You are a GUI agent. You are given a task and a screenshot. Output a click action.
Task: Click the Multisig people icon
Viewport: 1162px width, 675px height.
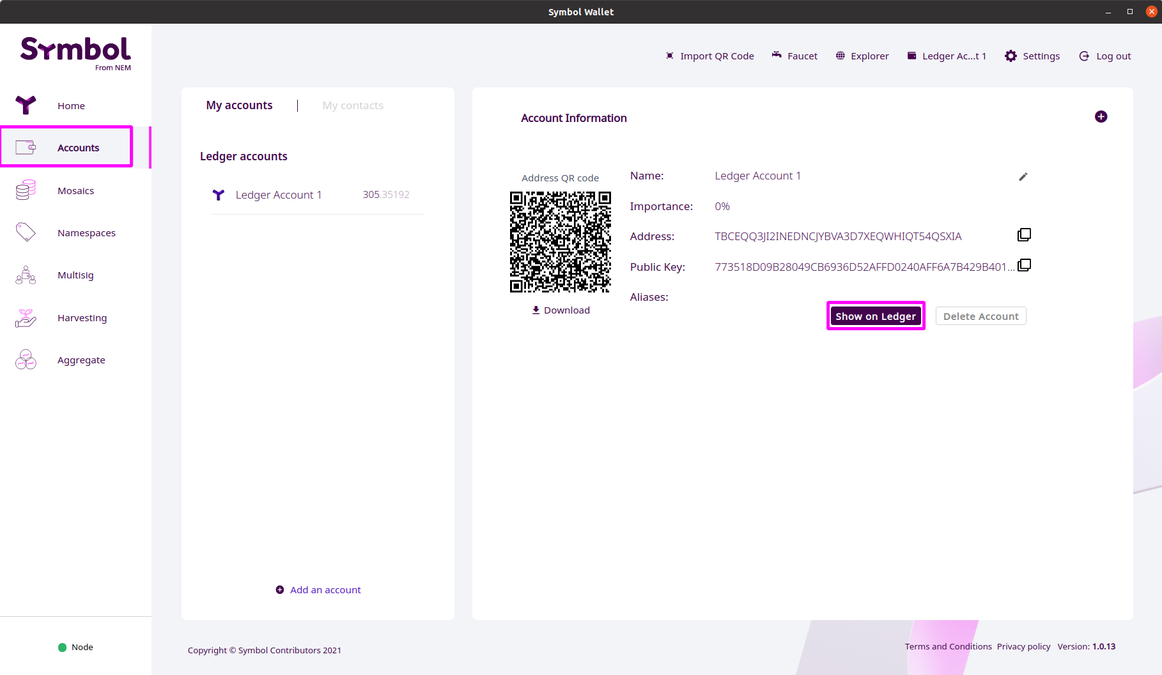(x=26, y=275)
